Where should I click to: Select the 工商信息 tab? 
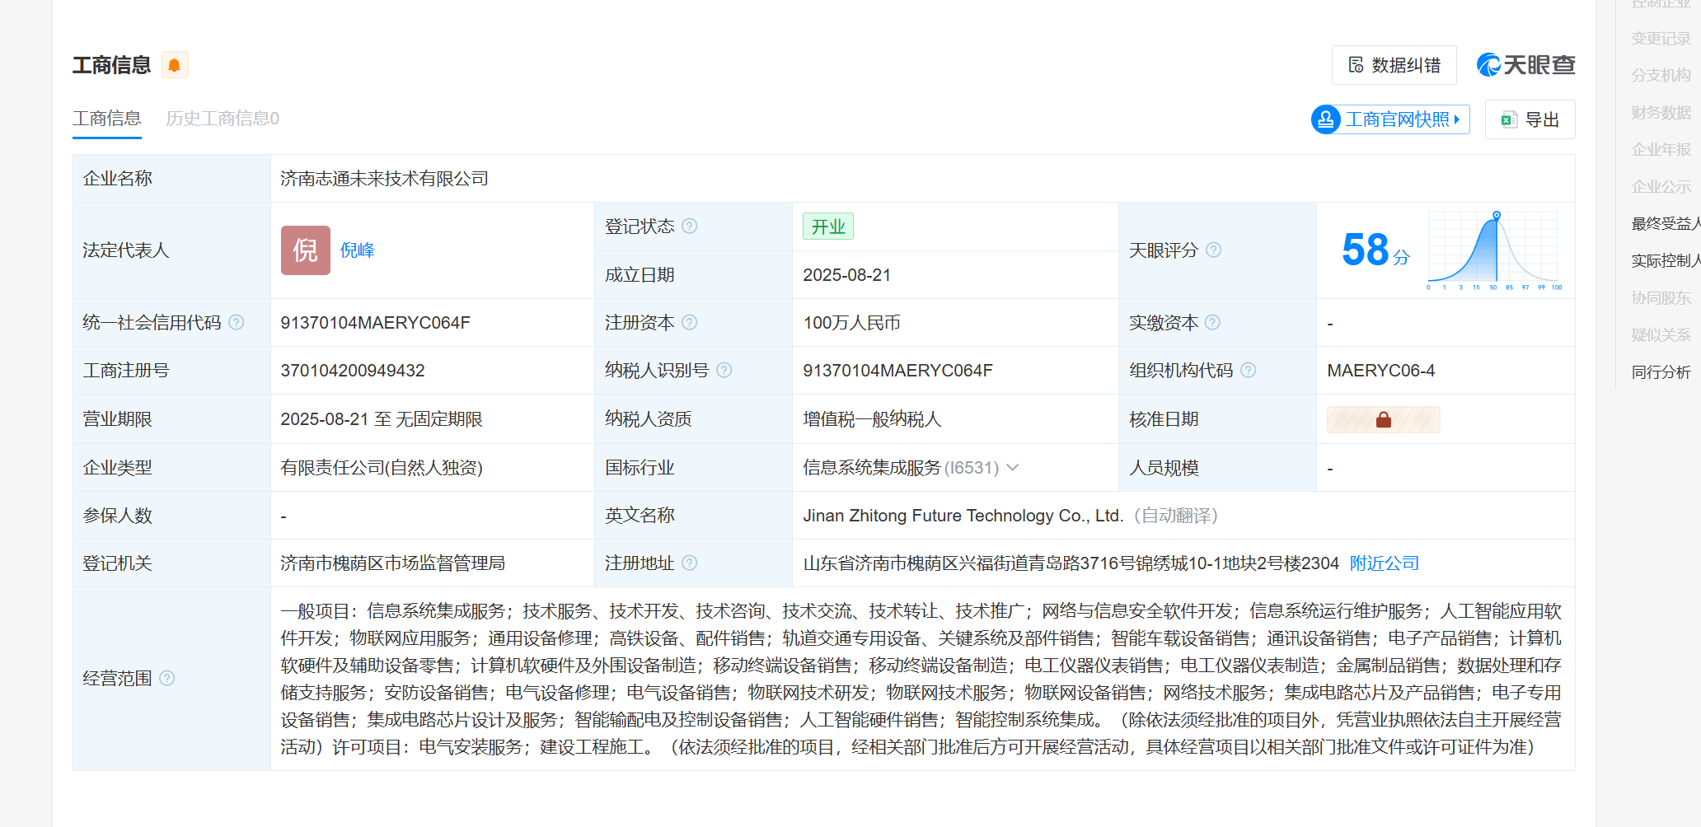point(106,119)
